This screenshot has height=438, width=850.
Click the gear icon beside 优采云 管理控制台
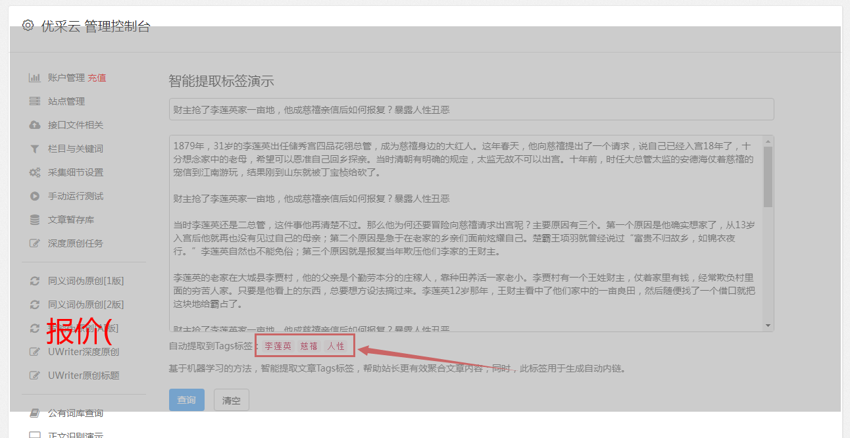[28, 26]
